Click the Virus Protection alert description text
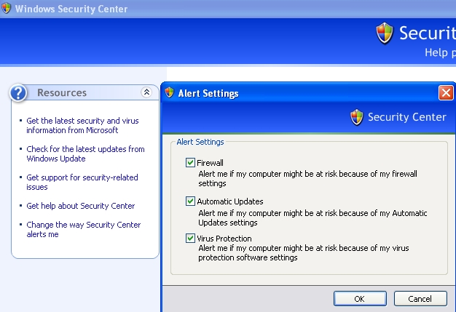Viewport: 456px width, 312px height. tap(304, 253)
